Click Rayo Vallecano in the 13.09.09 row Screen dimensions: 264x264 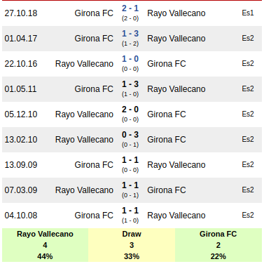click(x=176, y=165)
